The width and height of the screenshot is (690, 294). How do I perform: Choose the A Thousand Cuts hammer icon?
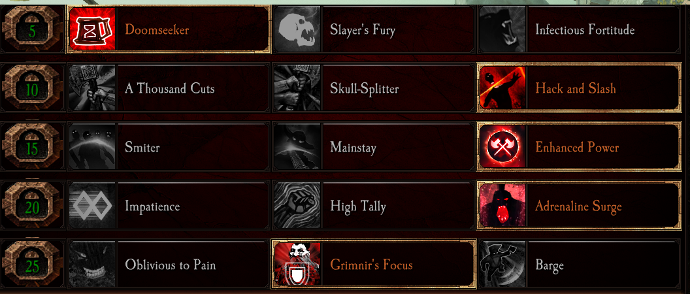point(92,88)
